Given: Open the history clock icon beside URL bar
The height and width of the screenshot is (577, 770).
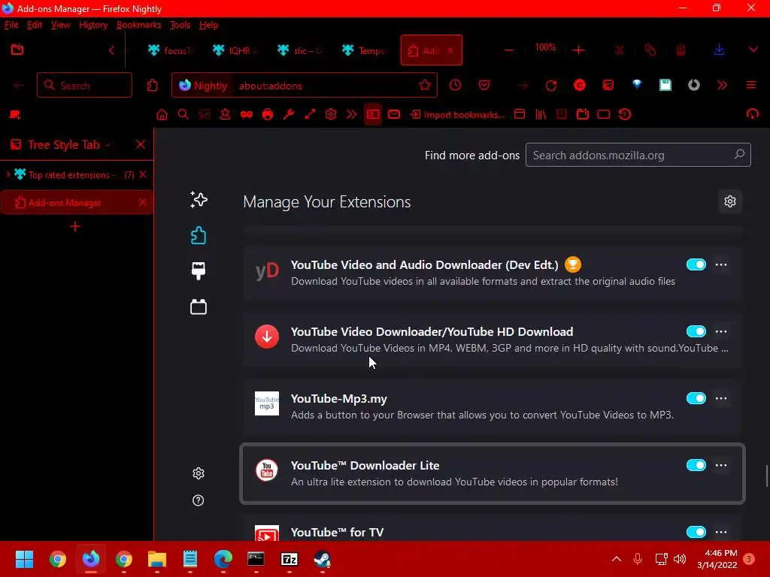Looking at the screenshot, I should (455, 86).
